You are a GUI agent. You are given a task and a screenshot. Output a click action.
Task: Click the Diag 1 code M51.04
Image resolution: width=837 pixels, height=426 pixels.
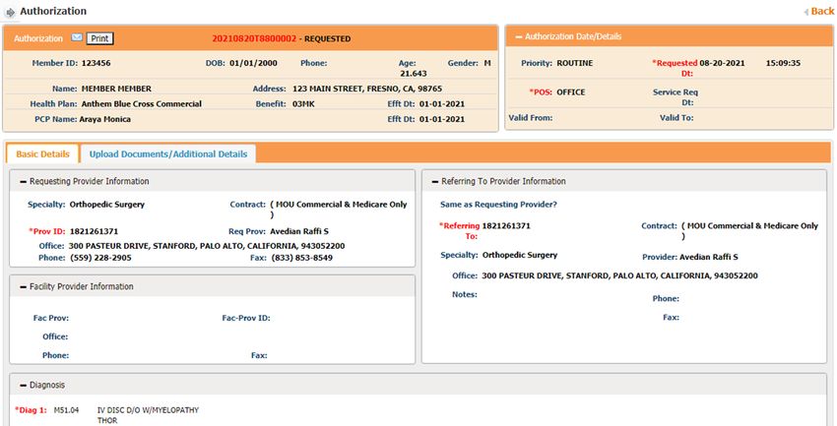pos(66,409)
